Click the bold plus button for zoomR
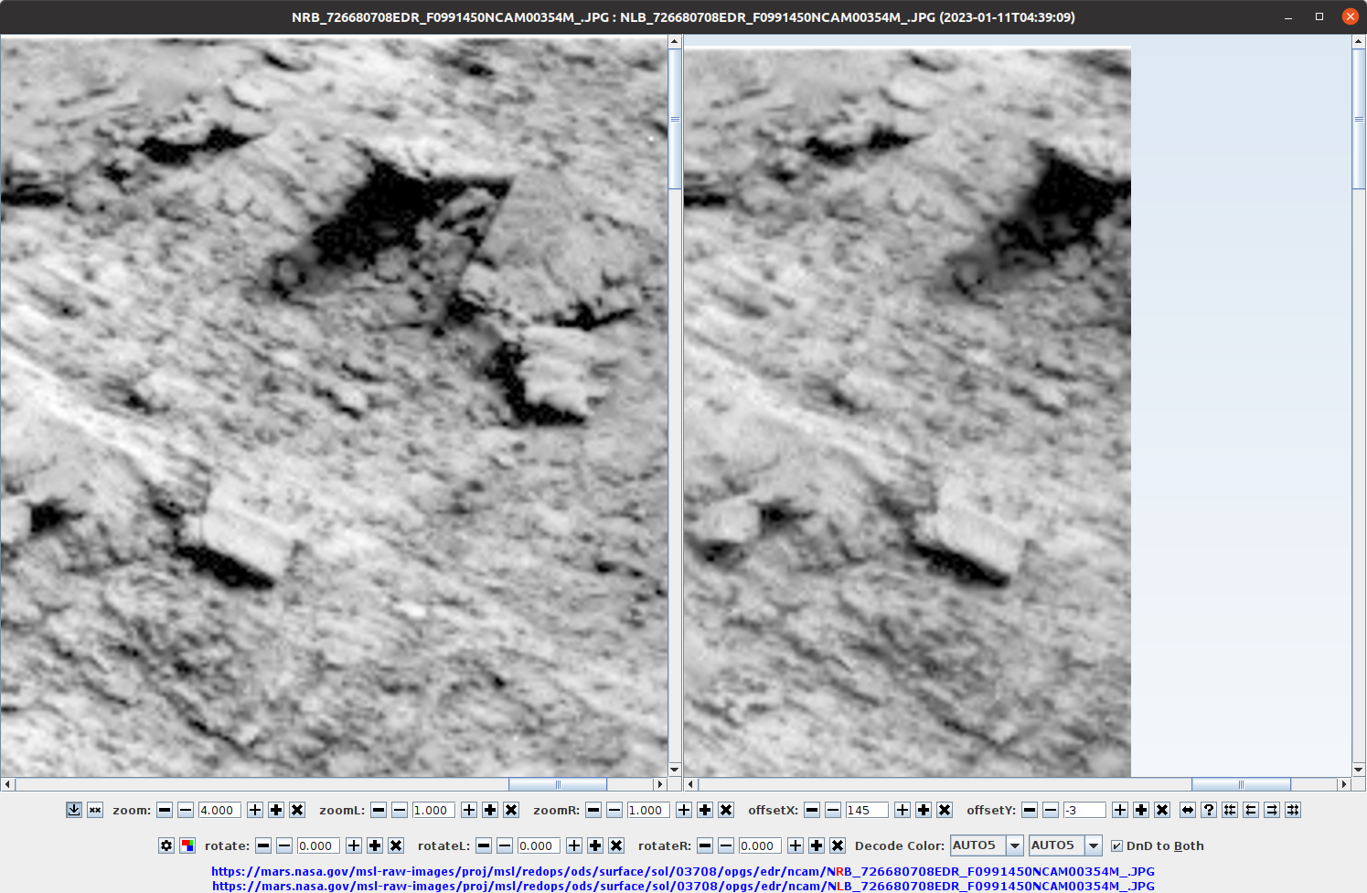1367x893 pixels. [705, 810]
